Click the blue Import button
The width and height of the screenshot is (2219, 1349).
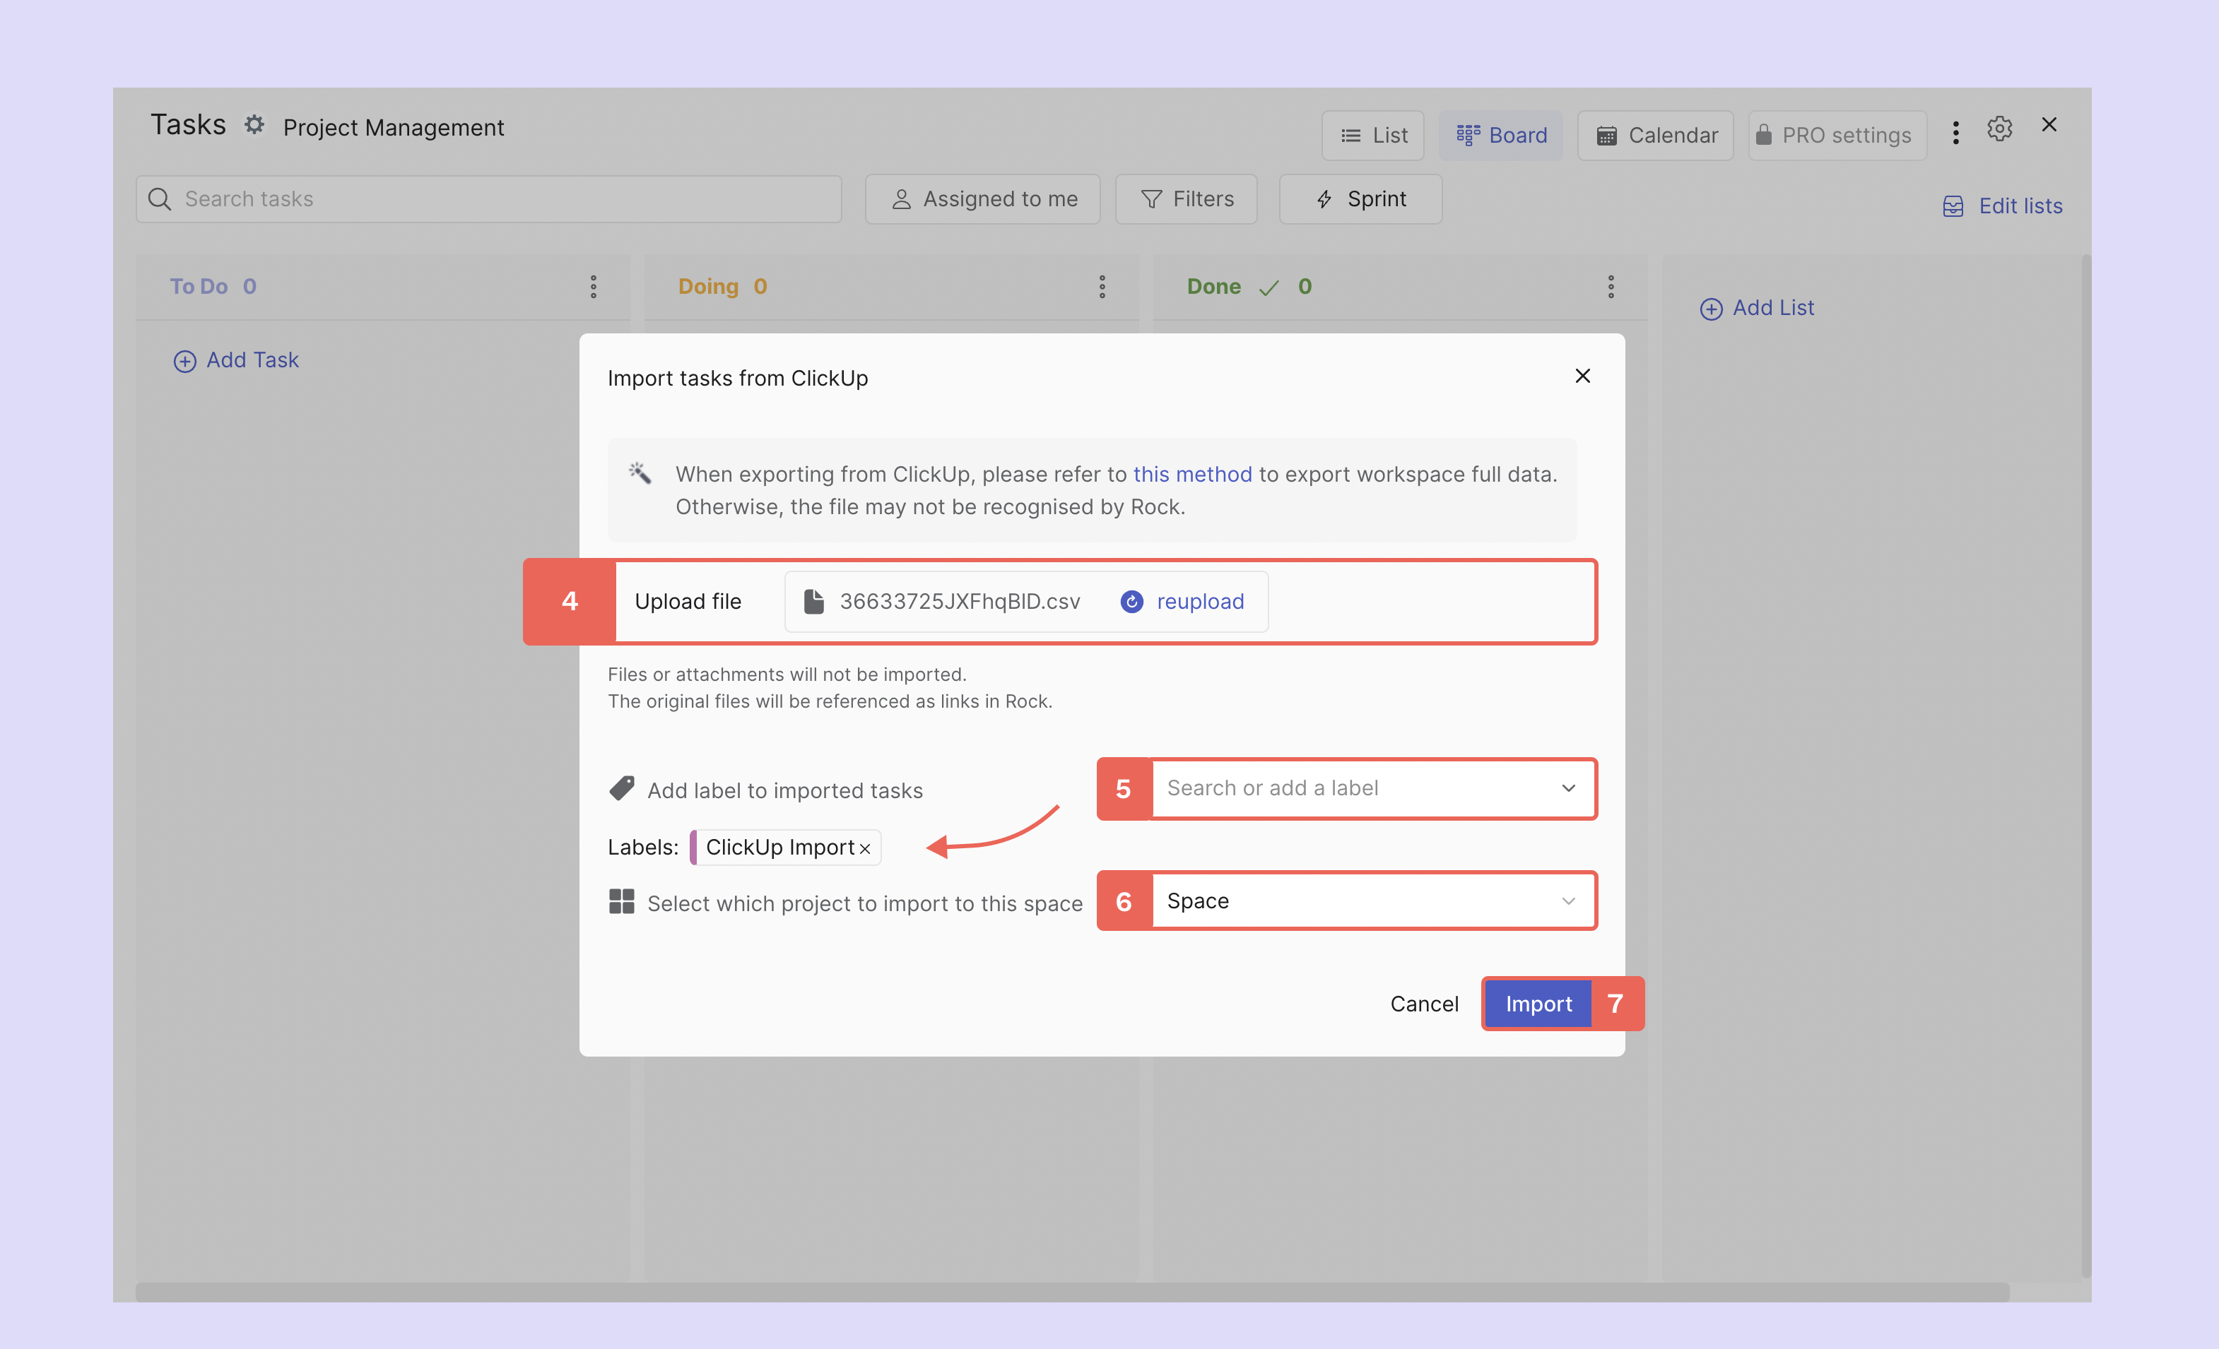click(1537, 1004)
